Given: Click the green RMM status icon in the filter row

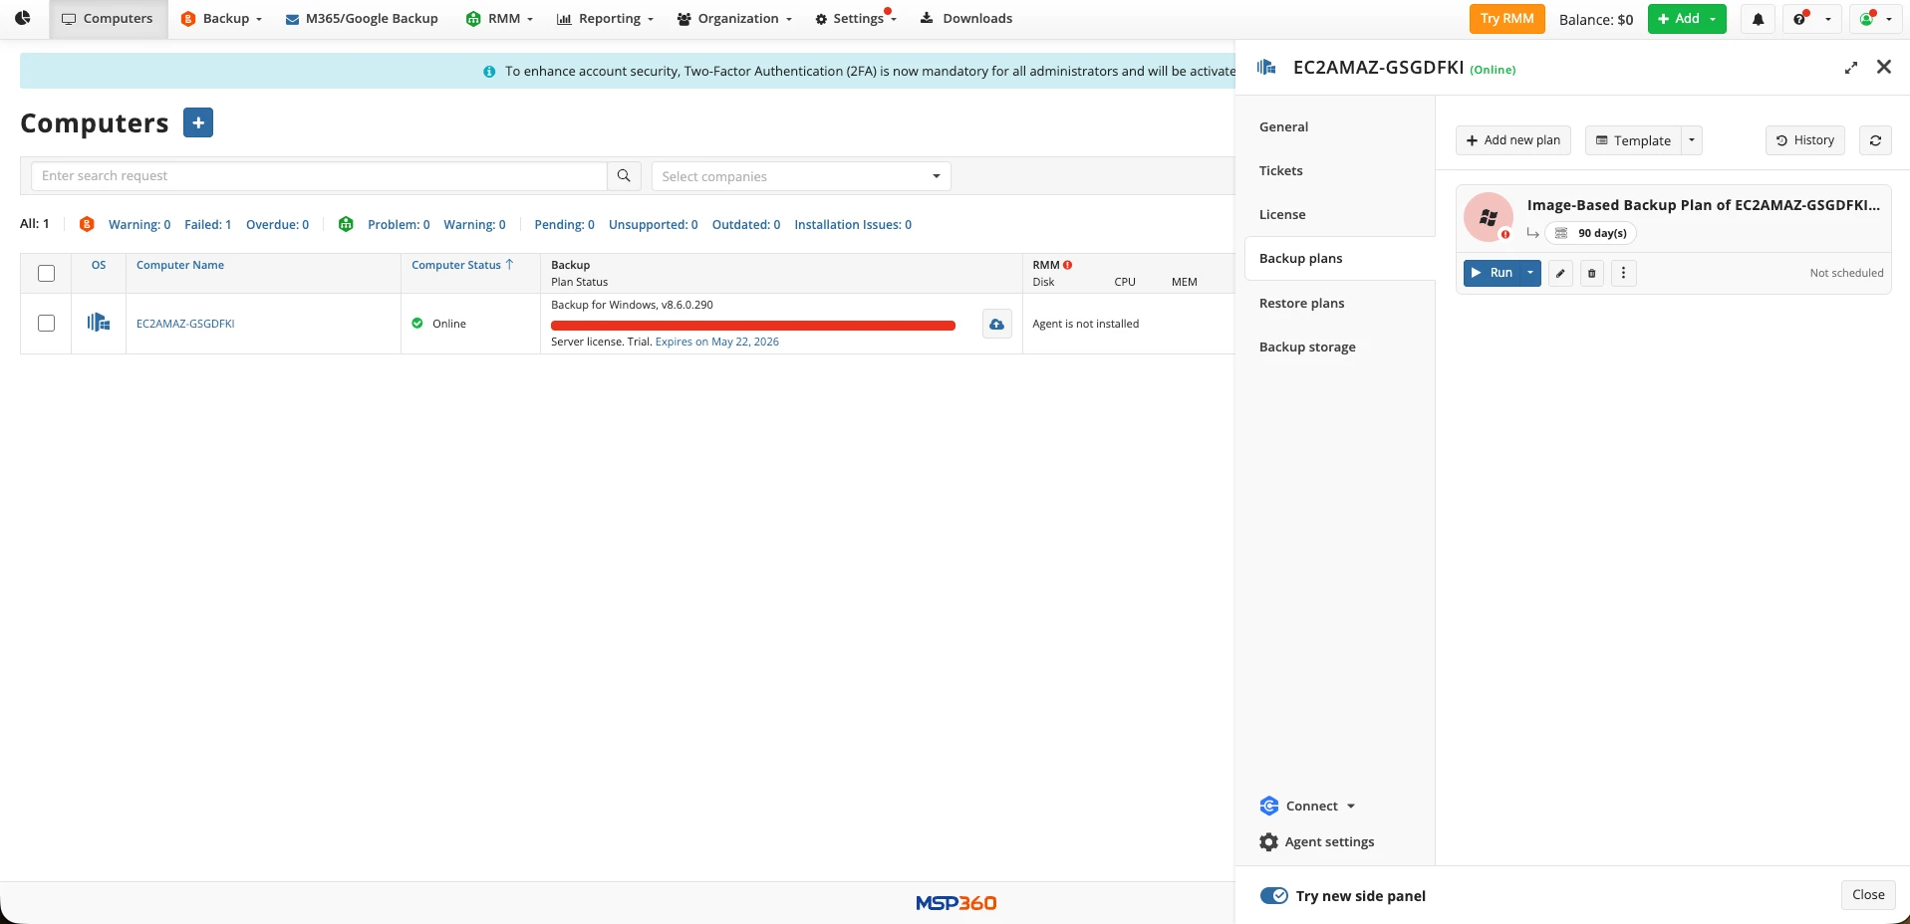Looking at the screenshot, I should pos(346,224).
